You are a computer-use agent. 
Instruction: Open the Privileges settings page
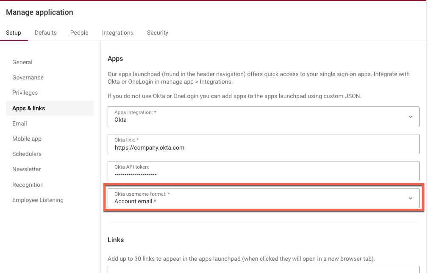click(x=25, y=93)
